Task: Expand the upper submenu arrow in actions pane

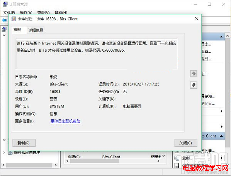Action: [222, 111]
